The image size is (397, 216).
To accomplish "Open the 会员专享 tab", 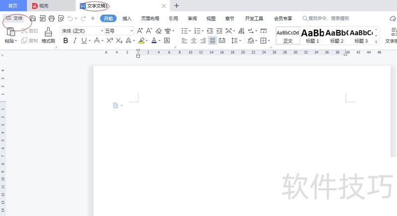I will coord(283,18).
